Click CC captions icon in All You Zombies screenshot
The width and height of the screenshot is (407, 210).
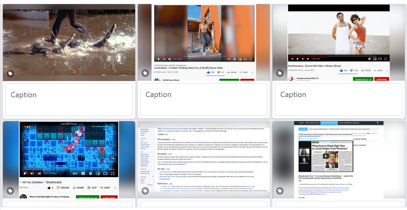tap(83, 173)
